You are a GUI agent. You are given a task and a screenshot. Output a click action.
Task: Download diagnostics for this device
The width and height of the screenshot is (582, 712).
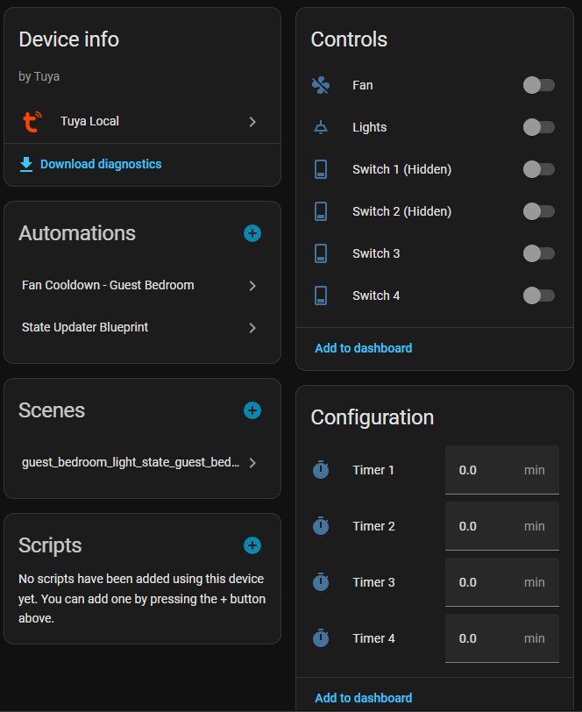[x=100, y=164]
